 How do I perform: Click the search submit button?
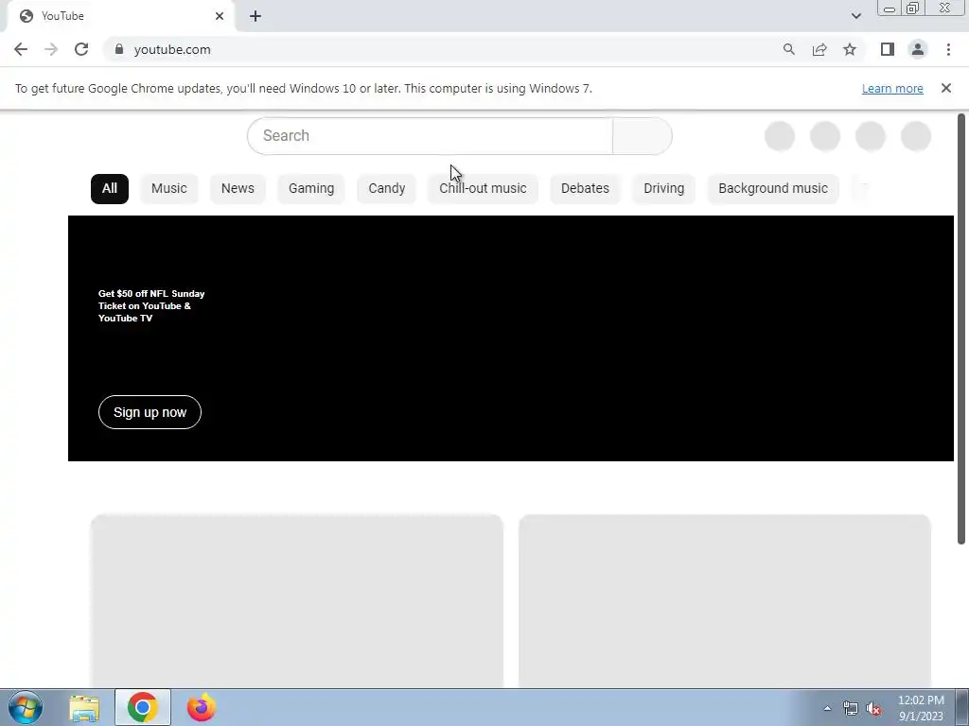[x=643, y=136]
